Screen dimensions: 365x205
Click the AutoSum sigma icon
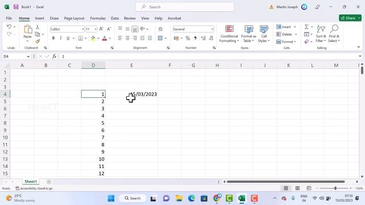[x=307, y=27]
